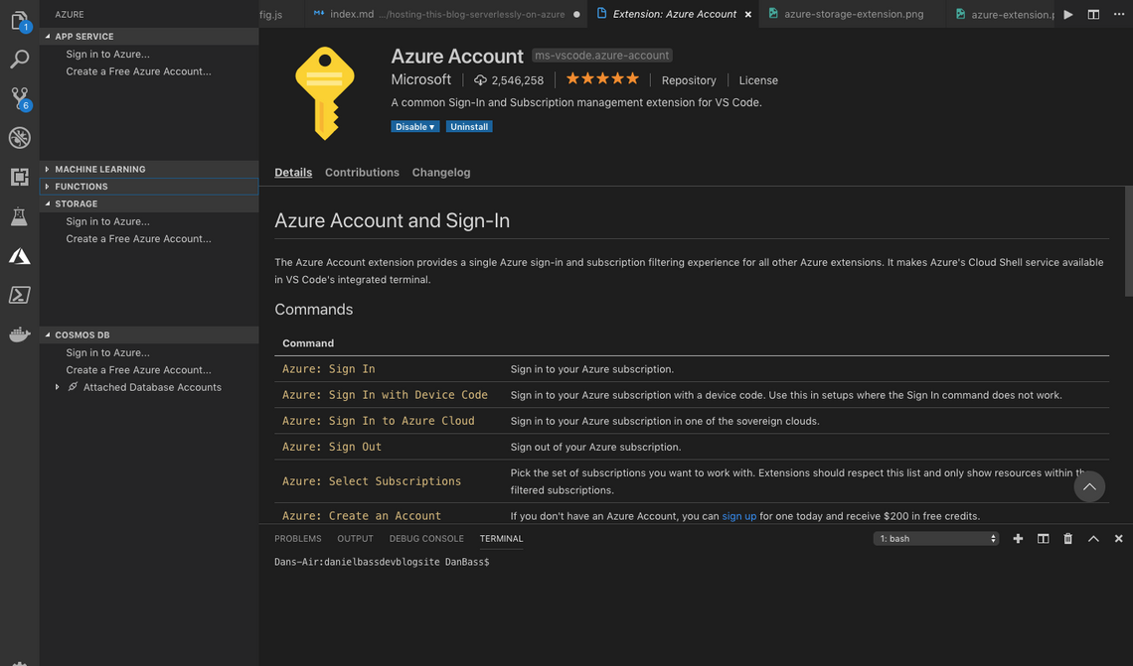
Task: Open the Problems panel tab
Action: point(298,539)
